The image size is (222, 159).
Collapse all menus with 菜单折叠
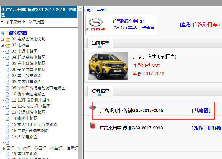coord(36,22)
